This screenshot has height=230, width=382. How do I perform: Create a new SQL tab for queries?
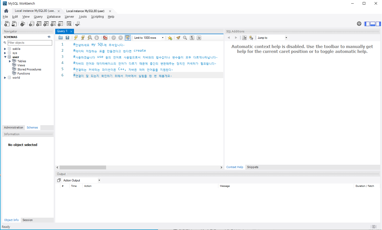[7, 24]
